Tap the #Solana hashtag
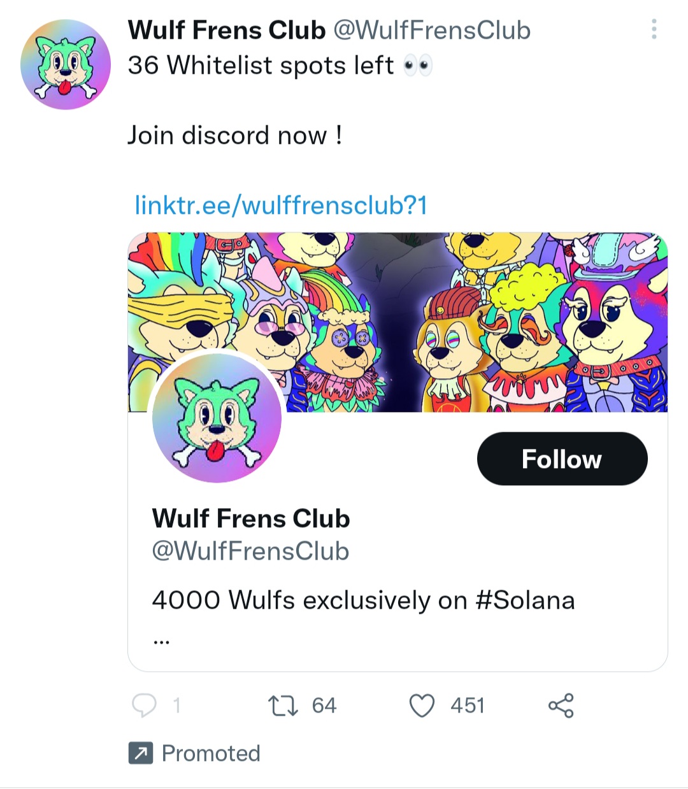Screen dimensions: 688x789 [x=525, y=600]
